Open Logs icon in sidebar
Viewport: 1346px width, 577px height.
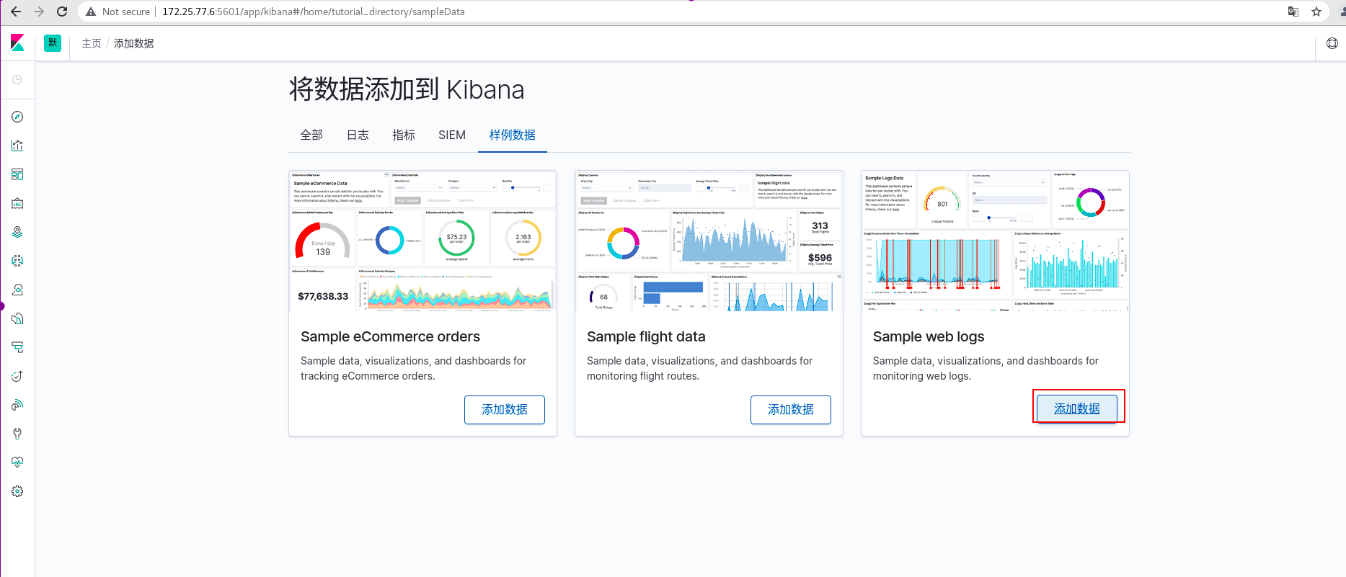pos(17,318)
